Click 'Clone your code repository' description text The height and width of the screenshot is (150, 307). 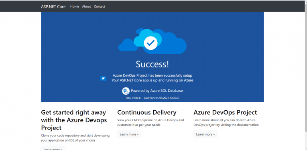(x=75, y=138)
